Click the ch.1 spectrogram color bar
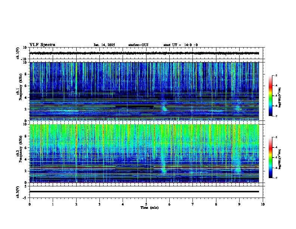The image size is (296, 229). [x=270, y=96]
